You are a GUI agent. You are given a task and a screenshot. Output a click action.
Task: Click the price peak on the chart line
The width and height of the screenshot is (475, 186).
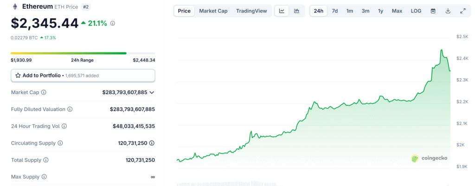click(441, 50)
